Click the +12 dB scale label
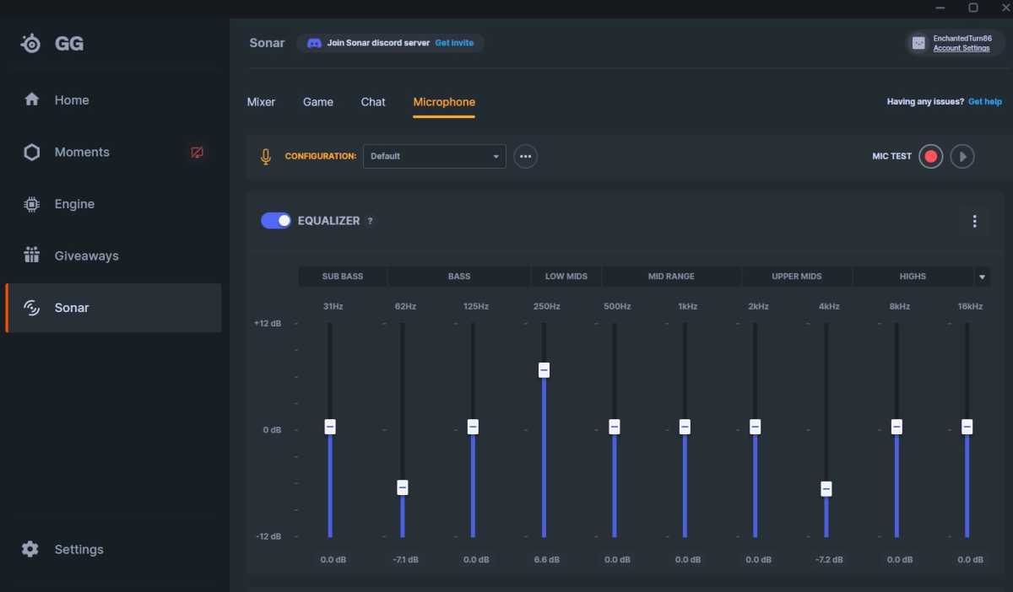The width and height of the screenshot is (1013, 592). tap(267, 323)
